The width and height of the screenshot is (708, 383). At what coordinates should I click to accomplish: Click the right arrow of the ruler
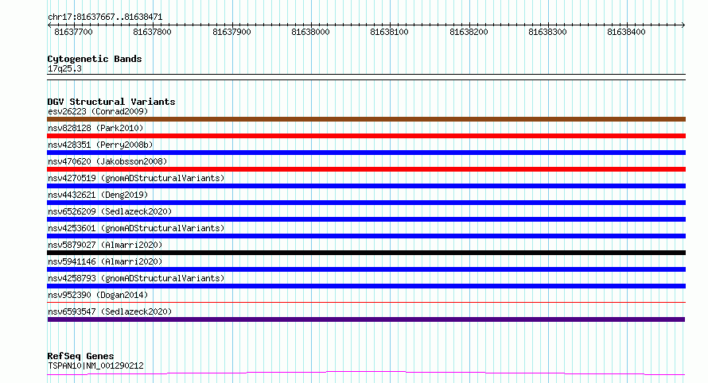pyautogui.click(x=683, y=25)
